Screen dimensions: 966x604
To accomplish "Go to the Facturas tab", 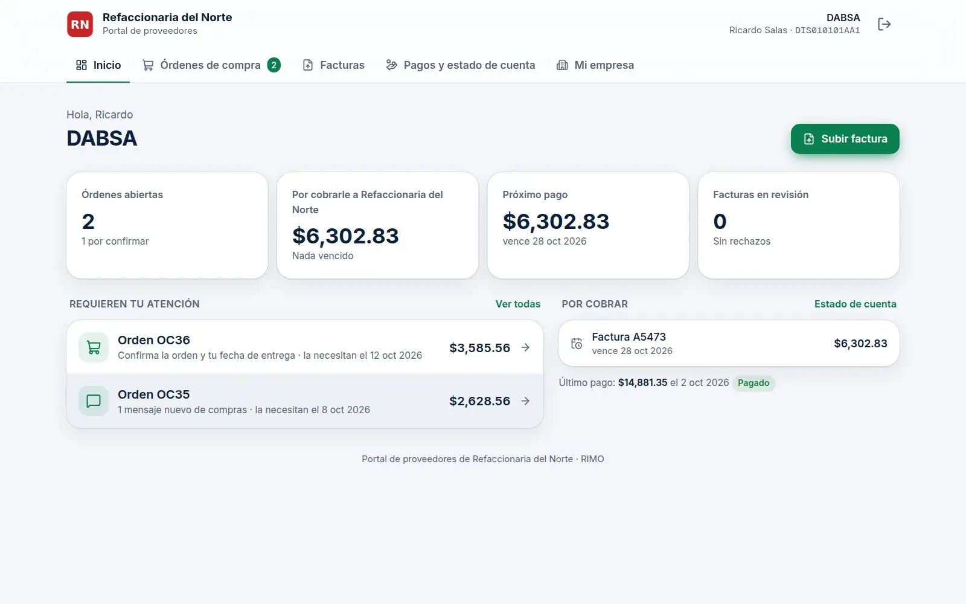I will pyautogui.click(x=333, y=65).
